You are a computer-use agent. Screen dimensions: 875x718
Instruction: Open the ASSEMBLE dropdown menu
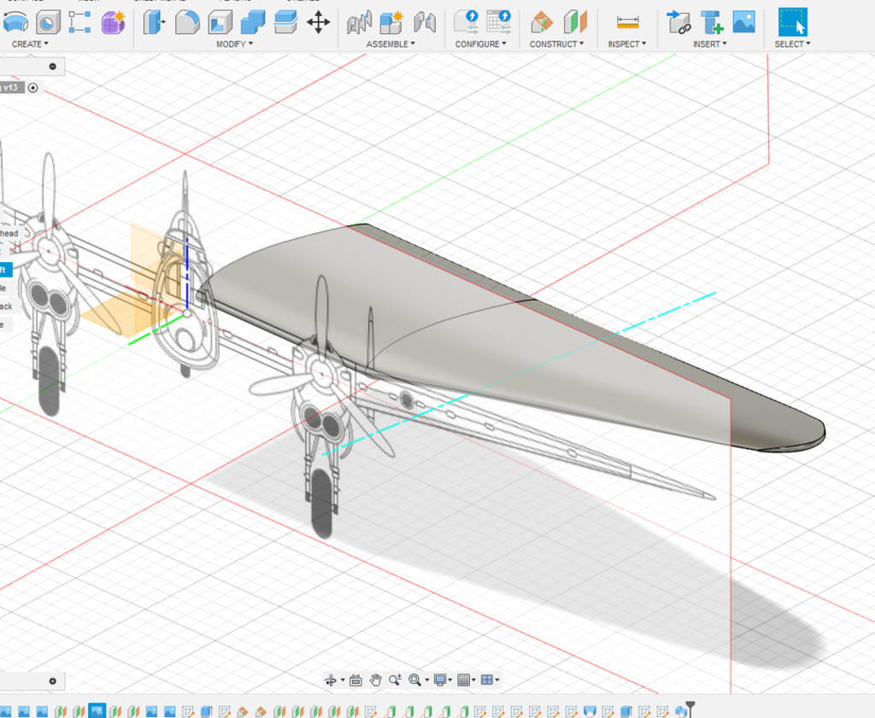(390, 44)
